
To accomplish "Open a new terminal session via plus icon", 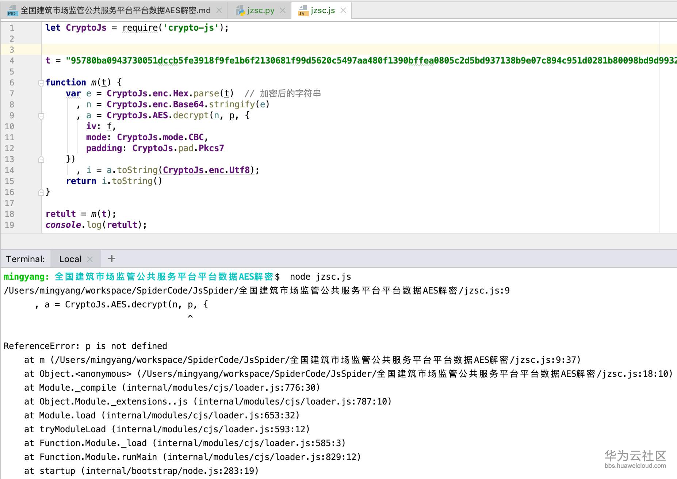I will point(111,258).
